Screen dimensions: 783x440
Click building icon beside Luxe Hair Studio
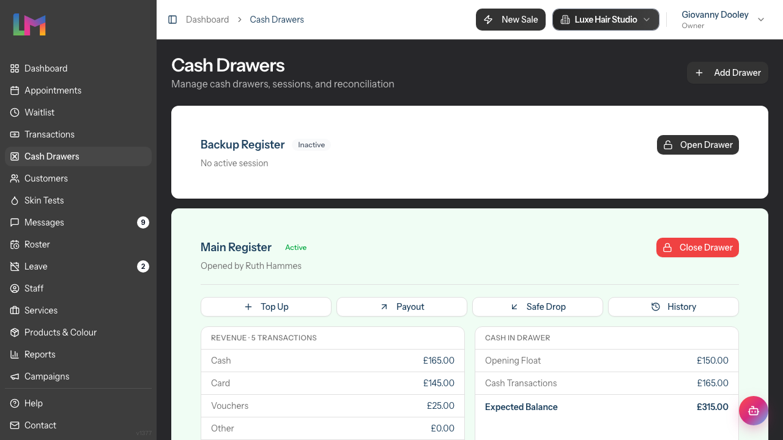pos(565,20)
